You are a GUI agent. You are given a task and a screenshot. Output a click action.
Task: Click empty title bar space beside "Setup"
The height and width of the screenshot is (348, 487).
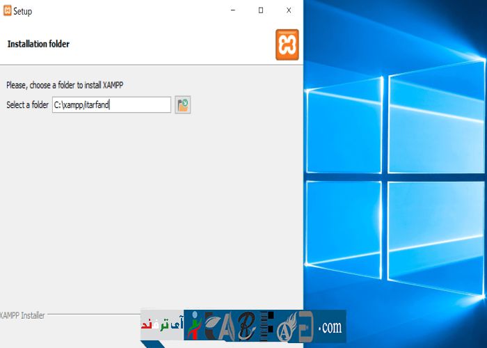[x=125, y=11]
